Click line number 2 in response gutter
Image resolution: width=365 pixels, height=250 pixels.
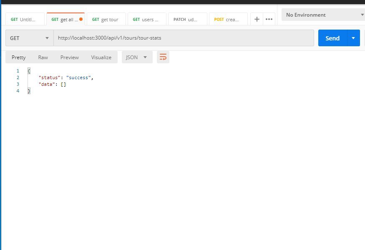click(x=18, y=77)
